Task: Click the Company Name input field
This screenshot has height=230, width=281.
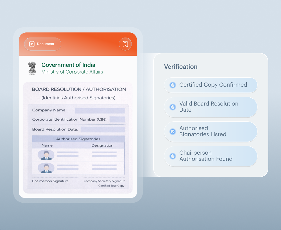Action: click(x=100, y=110)
